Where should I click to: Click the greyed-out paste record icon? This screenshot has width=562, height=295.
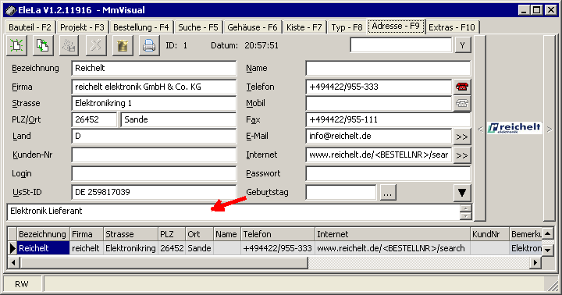[69, 45]
